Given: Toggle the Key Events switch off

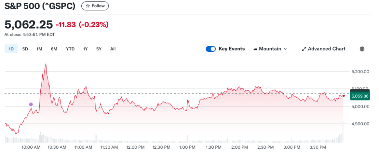Looking at the screenshot, I should tap(211, 49).
